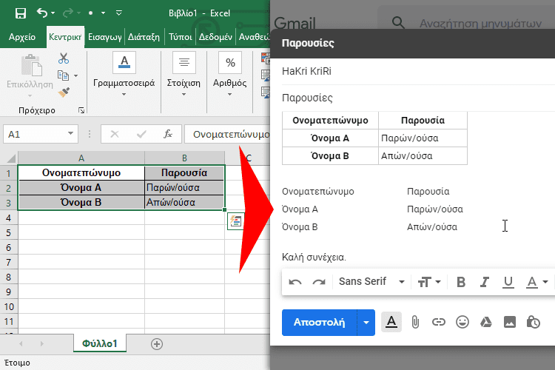Expand the A1 Name Box dropdown

(x=70, y=133)
